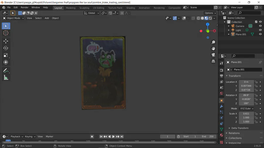Open the Physics properties tab
Image resolution: width=264 pixels, height=148 pixels.
pos(221,118)
